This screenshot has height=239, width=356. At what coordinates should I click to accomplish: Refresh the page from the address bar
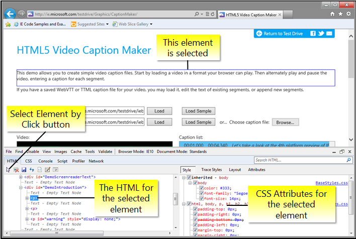pos(213,14)
